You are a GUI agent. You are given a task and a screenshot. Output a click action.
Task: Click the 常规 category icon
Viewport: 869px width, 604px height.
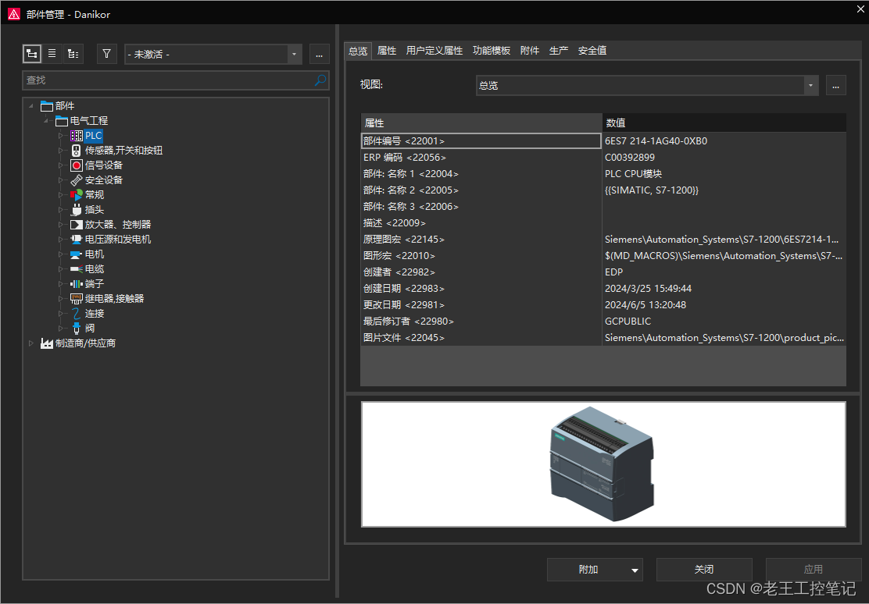click(77, 195)
